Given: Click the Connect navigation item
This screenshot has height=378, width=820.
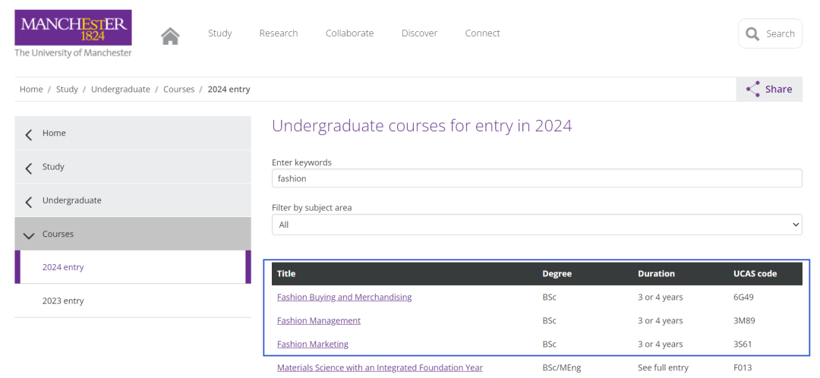Looking at the screenshot, I should 482,33.
